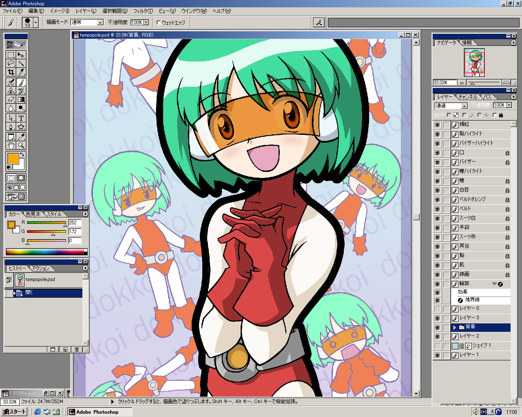Select the Hand tool
The height and width of the screenshot is (417, 522).
coord(11,145)
